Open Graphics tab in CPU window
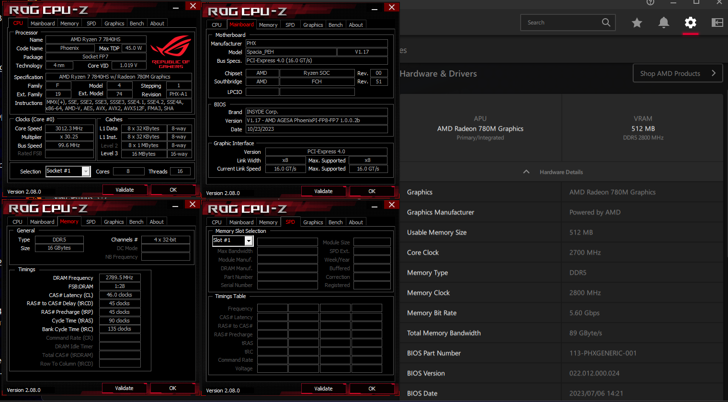Screen dimensions: 728x402 click(x=114, y=23)
